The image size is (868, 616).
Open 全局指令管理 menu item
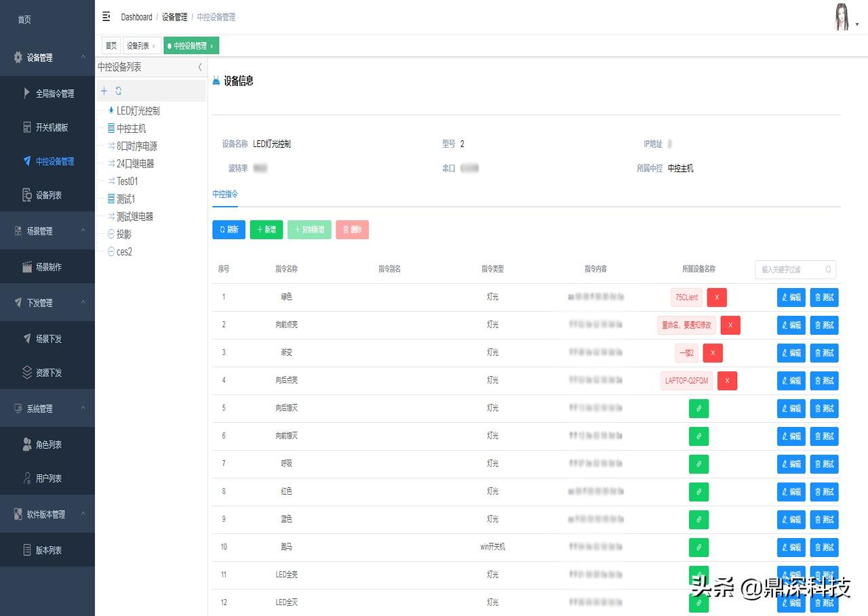(x=47, y=94)
